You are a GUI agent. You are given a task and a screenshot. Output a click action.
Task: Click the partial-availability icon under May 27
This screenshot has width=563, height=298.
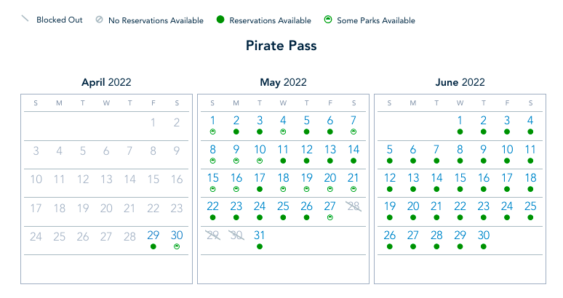(x=330, y=217)
